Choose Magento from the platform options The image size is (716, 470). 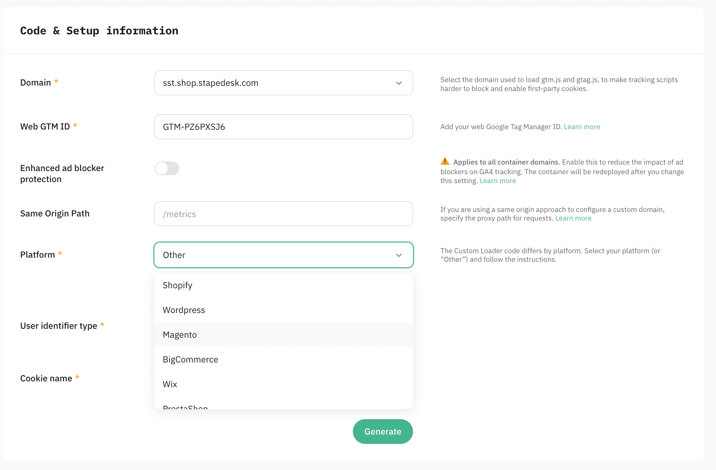(x=180, y=334)
